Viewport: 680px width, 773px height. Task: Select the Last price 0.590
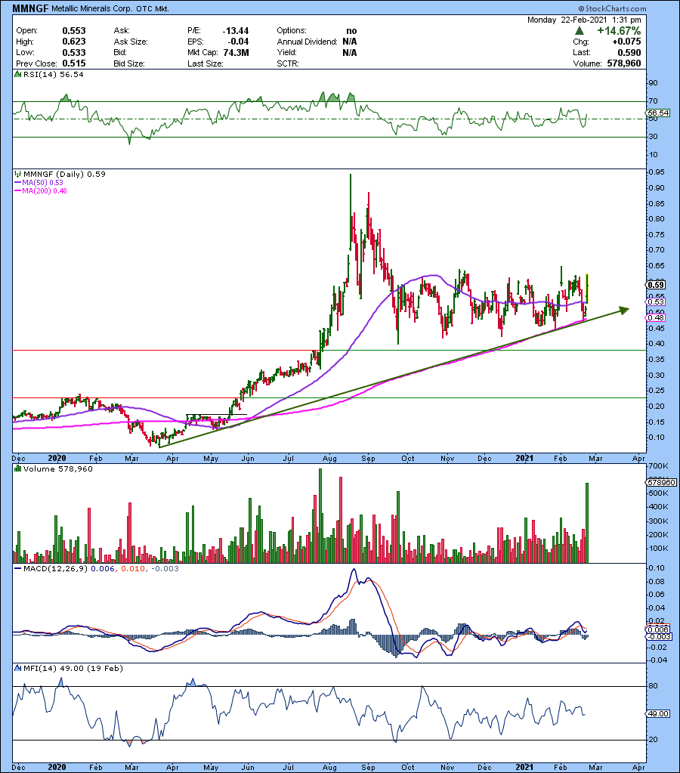click(629, 53)
